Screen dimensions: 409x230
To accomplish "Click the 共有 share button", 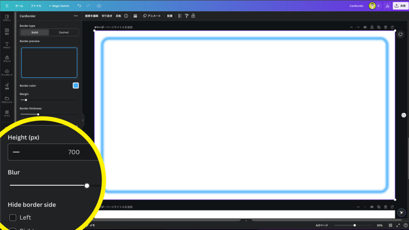I will tap(400, 6).
